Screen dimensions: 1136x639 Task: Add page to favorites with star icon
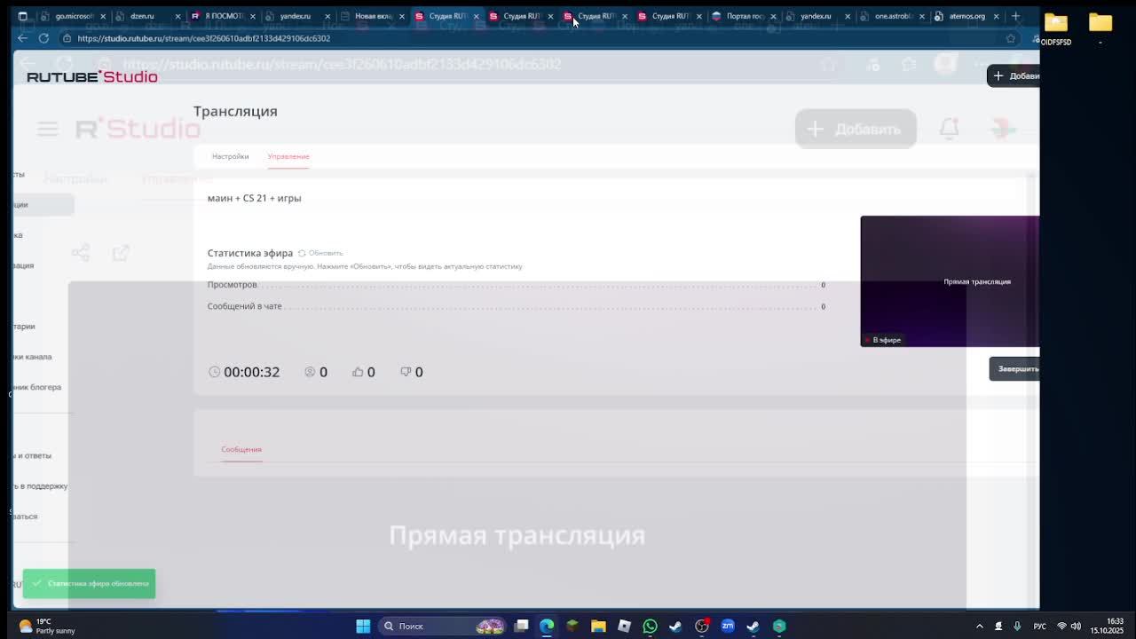tap(1010, 38)
